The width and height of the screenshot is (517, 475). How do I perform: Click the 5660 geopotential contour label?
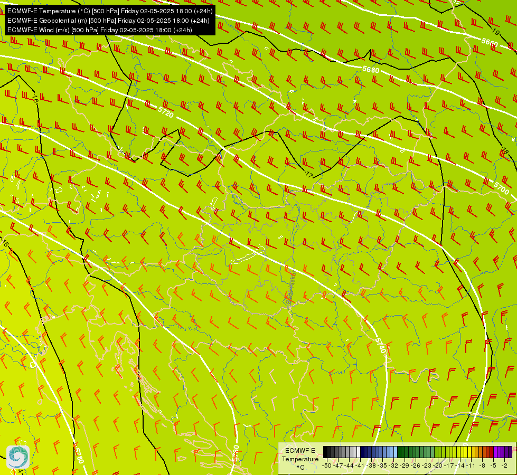490,43
